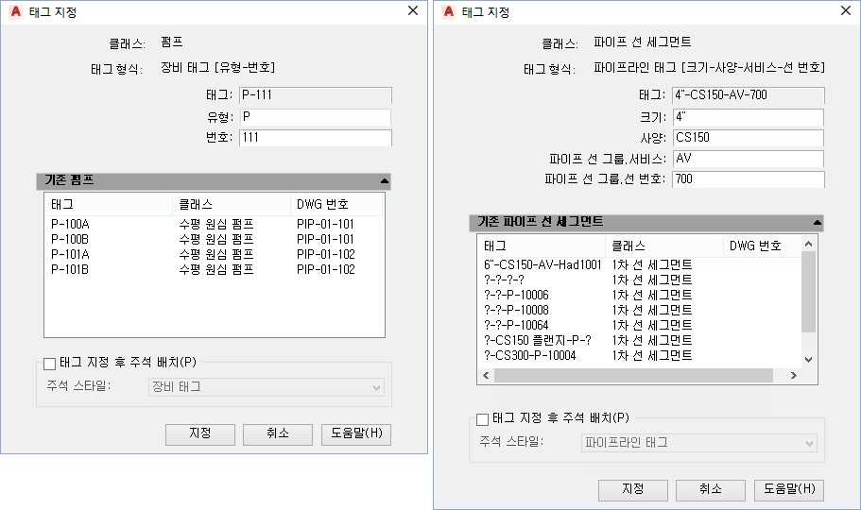Click the AutoCAD icon in left dialog title bar
The image size is (861, 510).
15,12
